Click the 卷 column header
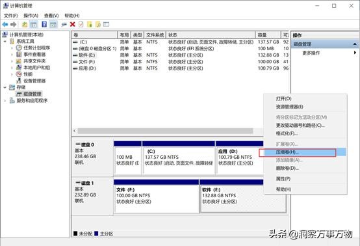 [94, 35]
